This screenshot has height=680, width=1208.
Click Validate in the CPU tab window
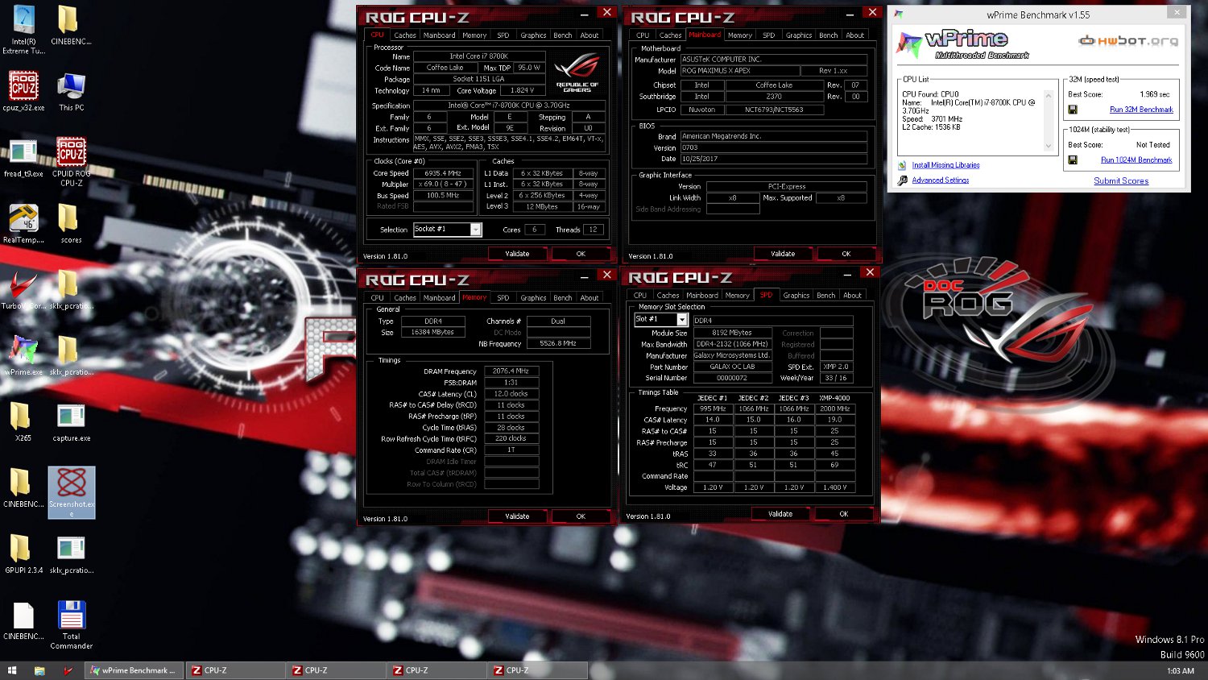[517, 254]
